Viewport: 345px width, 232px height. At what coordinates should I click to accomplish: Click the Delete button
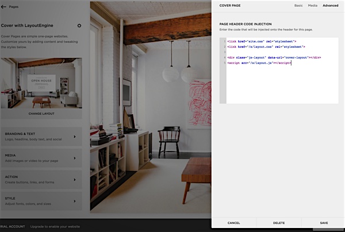coord(279,223)
